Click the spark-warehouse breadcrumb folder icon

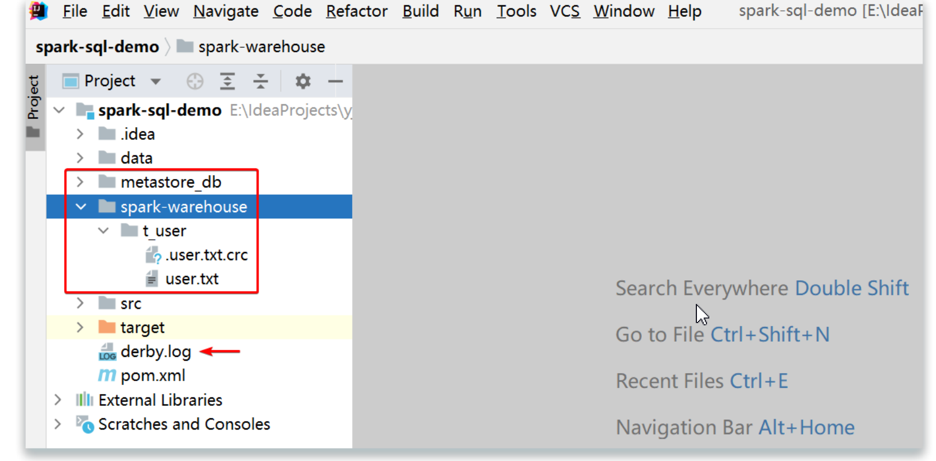click(185, 46)
